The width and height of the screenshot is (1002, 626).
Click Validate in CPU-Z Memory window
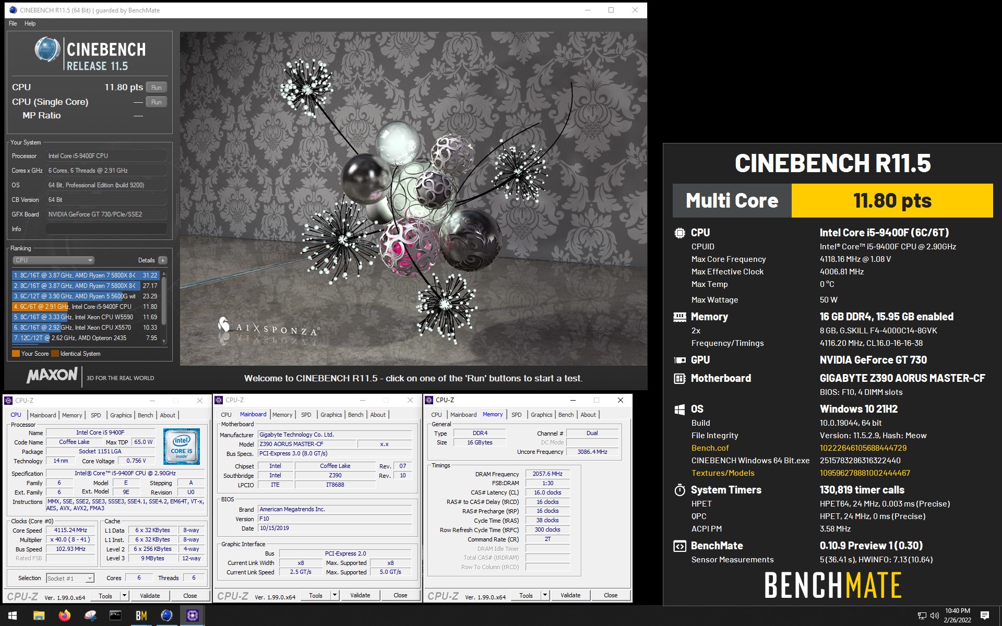[570, 595]
